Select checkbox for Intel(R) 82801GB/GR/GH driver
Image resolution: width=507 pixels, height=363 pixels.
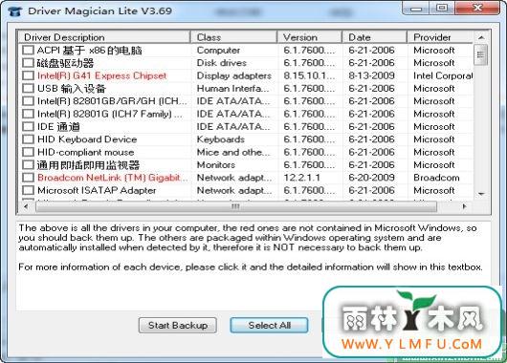(x=28, y=101)
